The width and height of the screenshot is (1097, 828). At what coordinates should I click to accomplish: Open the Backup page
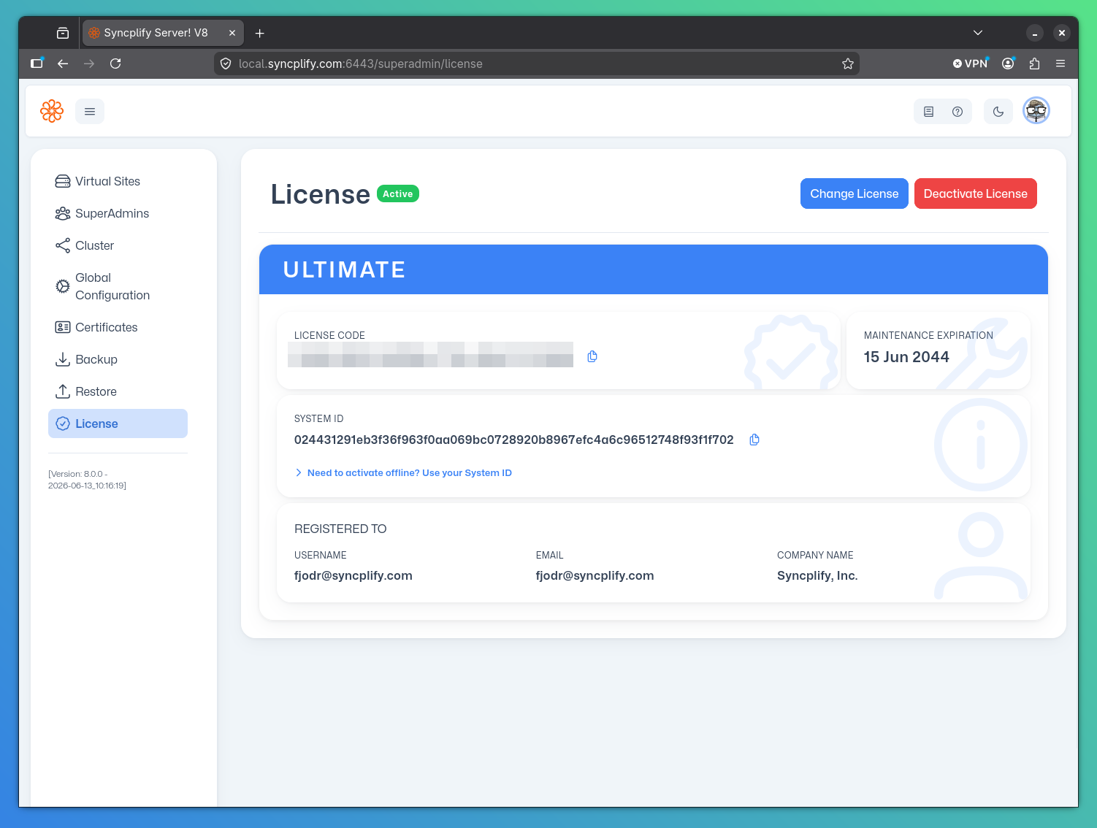[118, 359]
